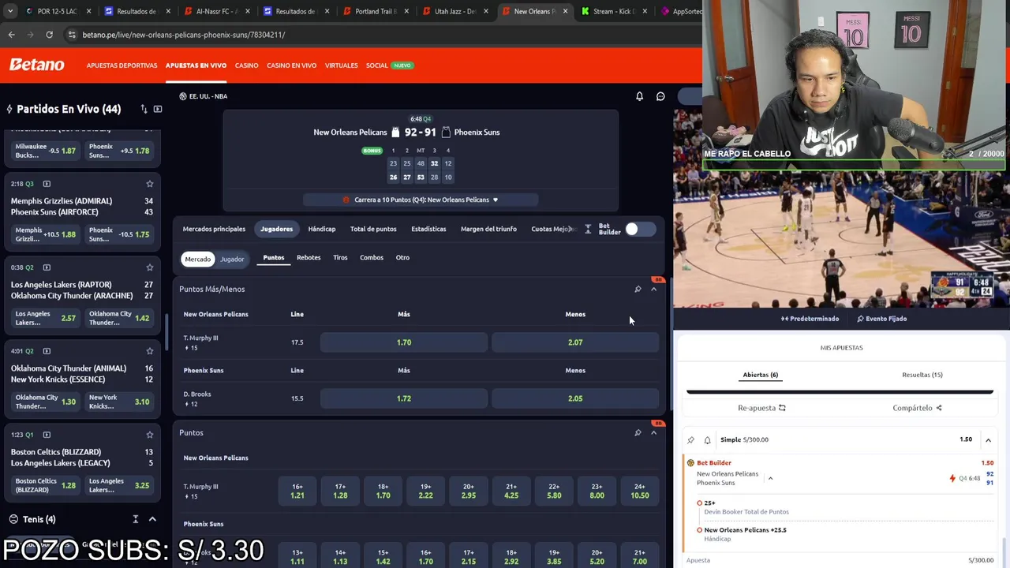Favorite the Celtics (BLIZZARD) match star

coord(149,435)
